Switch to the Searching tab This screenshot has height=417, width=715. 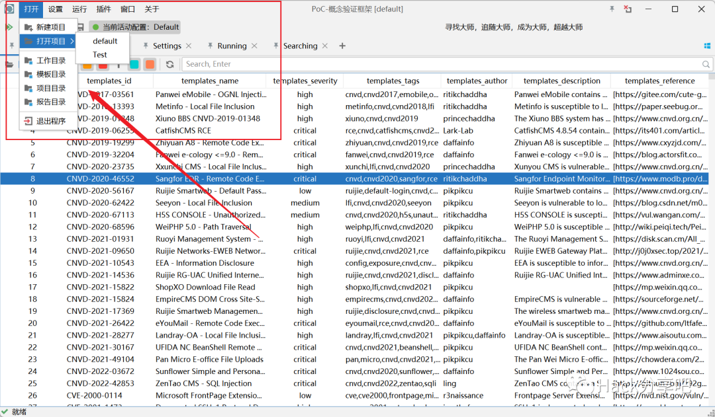click(300, 46)
